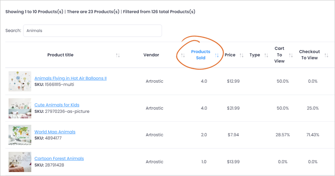335x176 pixels.
Task: Sort table by Price arrows icon
Action: point(241,55)
